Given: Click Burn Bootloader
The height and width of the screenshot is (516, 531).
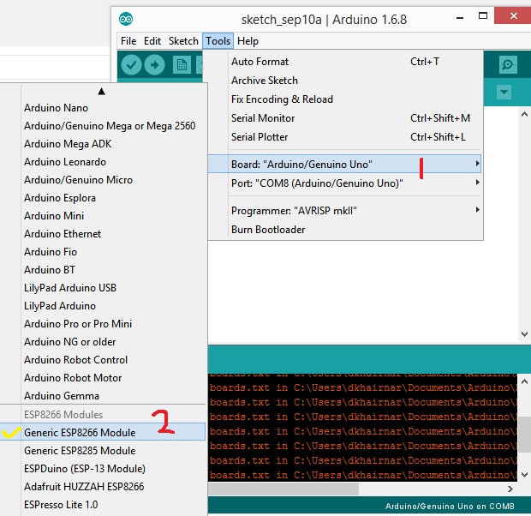Looking at the screenshot, I should point(345,230).
